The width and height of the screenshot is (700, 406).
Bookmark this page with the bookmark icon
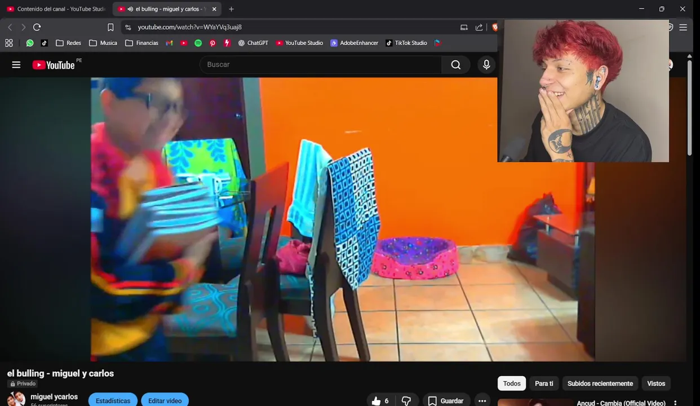(x=110, y=27)
